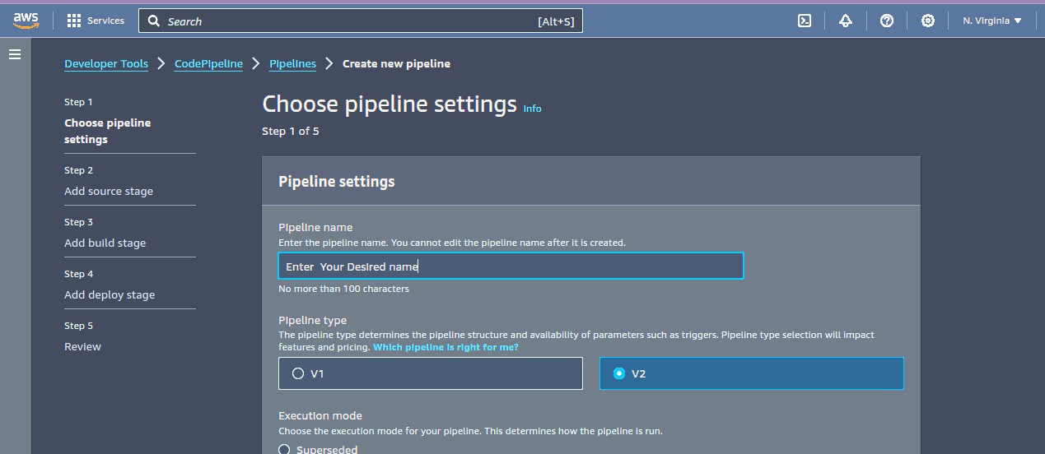Click the 'Step 1 of 5' text
This screenshot has width=1045, height=454.
(x=291, y=131)
